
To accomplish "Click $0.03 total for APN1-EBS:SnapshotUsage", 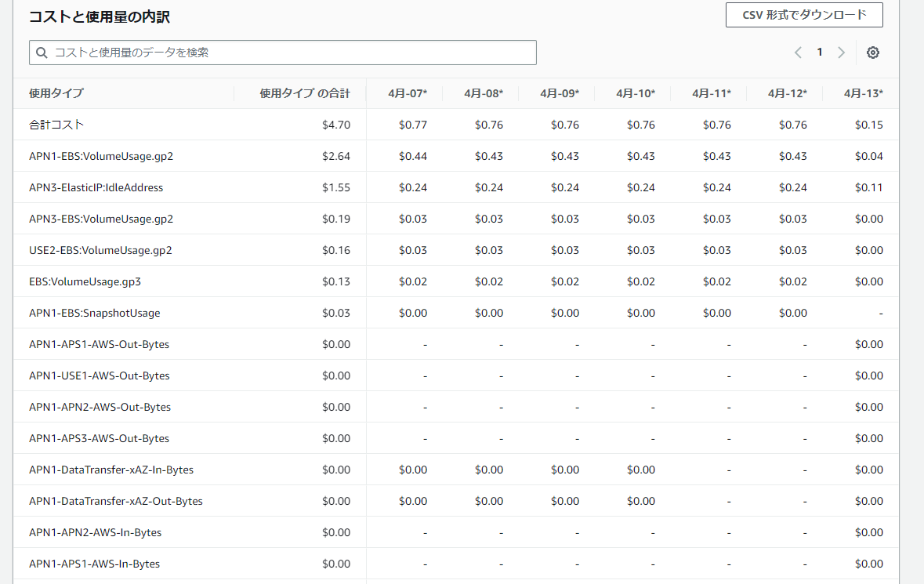I will [x=336, y=313].
